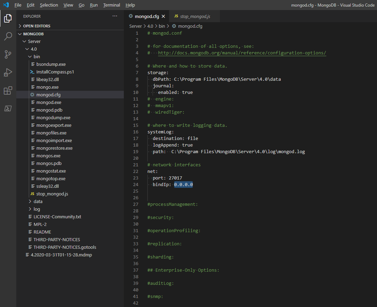Open the Search view in activity bar
Screen dimensions: 377x307
click(x=8, y=36)
